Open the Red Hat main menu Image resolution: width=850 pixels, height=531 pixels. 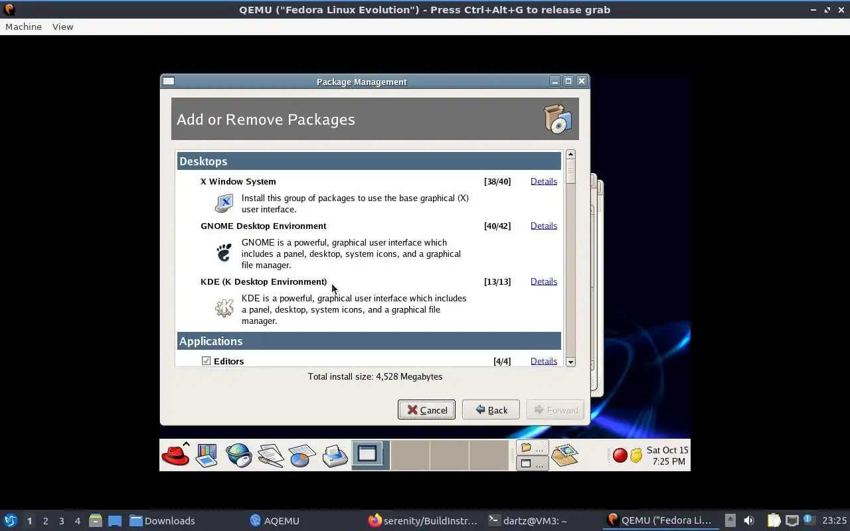[x=175, y=455]
